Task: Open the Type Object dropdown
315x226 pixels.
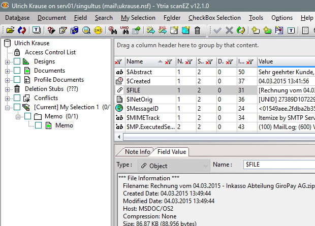Action: [174, 166]
